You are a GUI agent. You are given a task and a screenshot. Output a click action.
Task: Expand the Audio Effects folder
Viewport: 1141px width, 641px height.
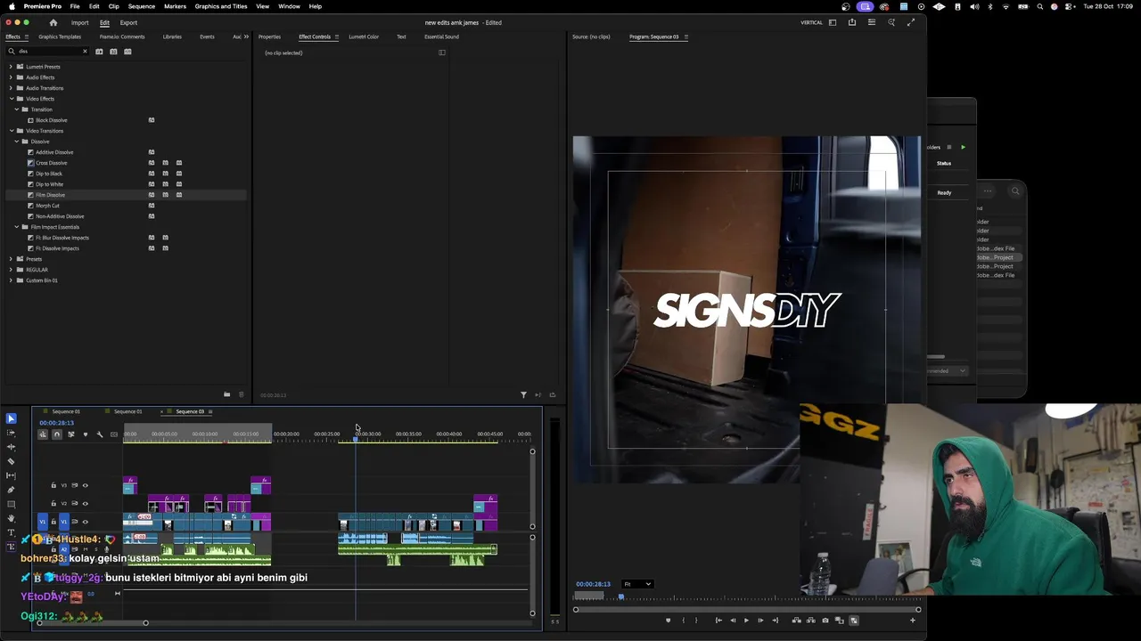(11, 77)
